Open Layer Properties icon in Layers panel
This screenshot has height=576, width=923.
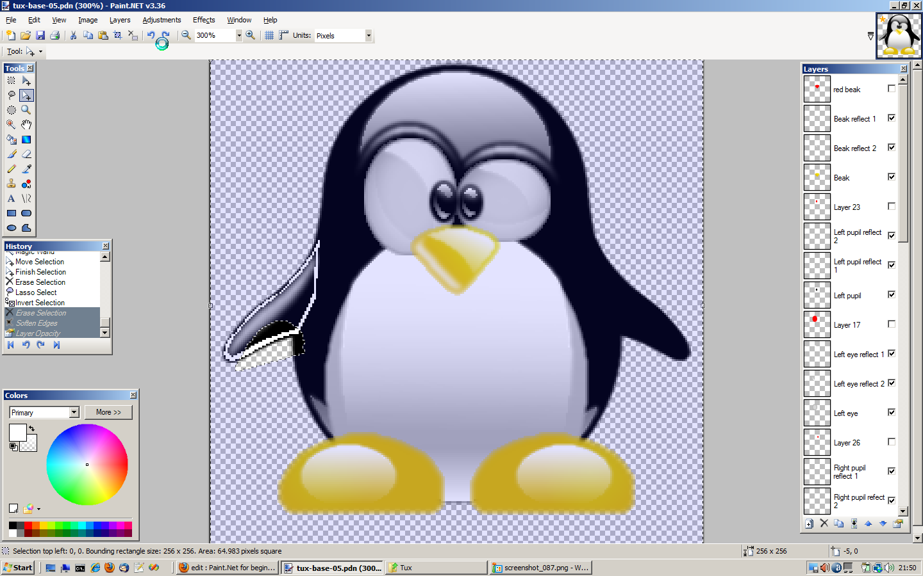pos(898,524)
